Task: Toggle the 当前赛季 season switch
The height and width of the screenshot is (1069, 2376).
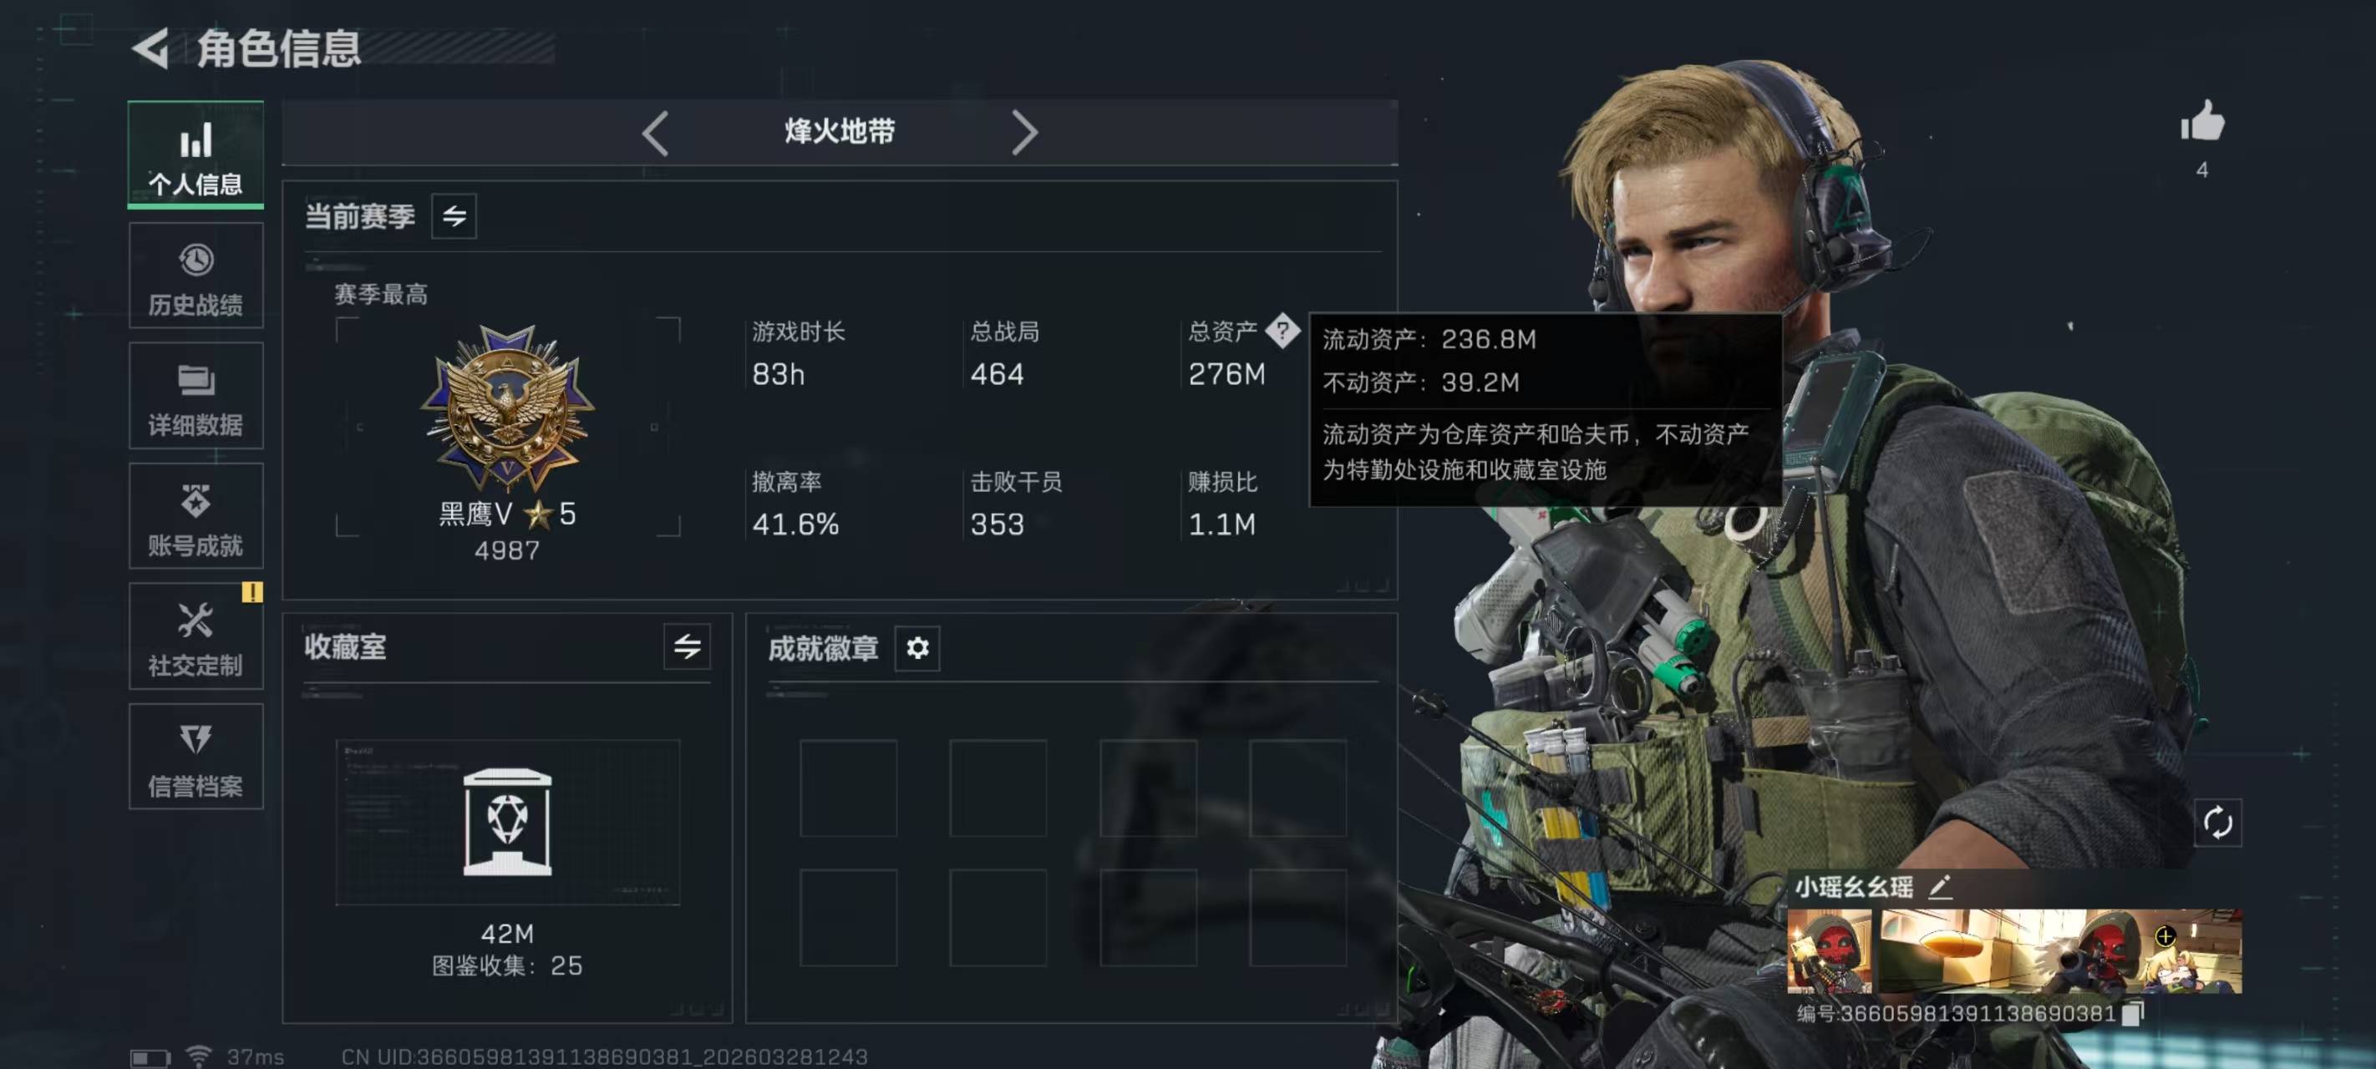Action: point(454,215)
